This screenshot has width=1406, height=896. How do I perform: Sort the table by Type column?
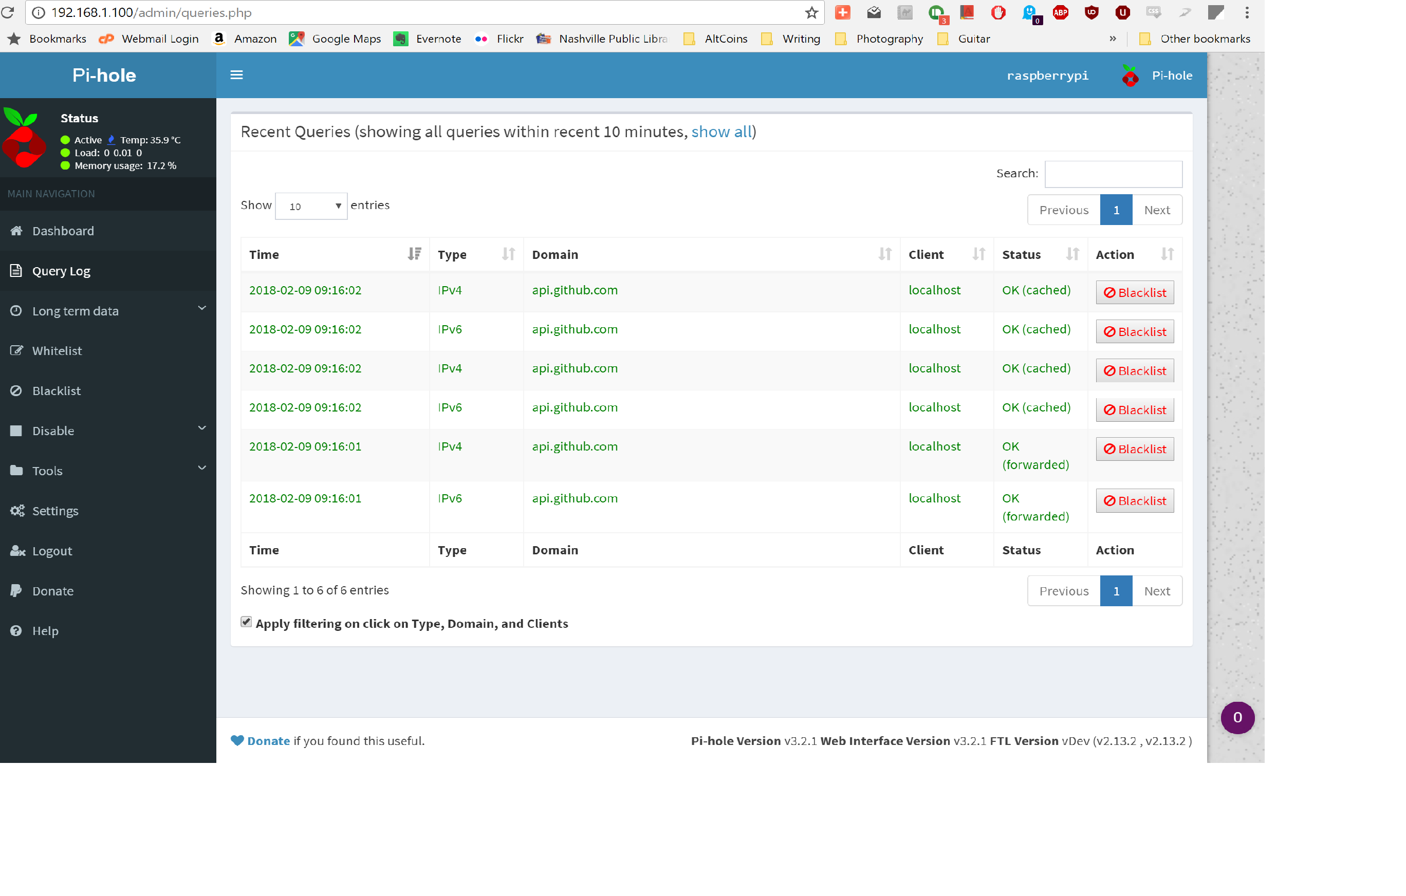476,254
